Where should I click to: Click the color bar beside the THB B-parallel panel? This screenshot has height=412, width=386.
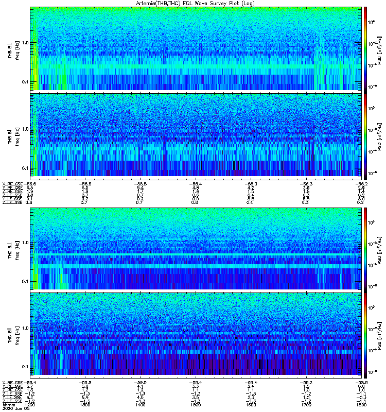click(365, 136)
